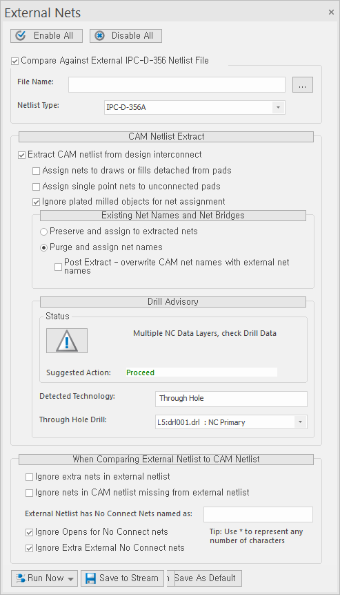The height and width of the screenshot is (595, 340).
Task: Select Preserve and assign to extracted nets
Action: [44, 232]
